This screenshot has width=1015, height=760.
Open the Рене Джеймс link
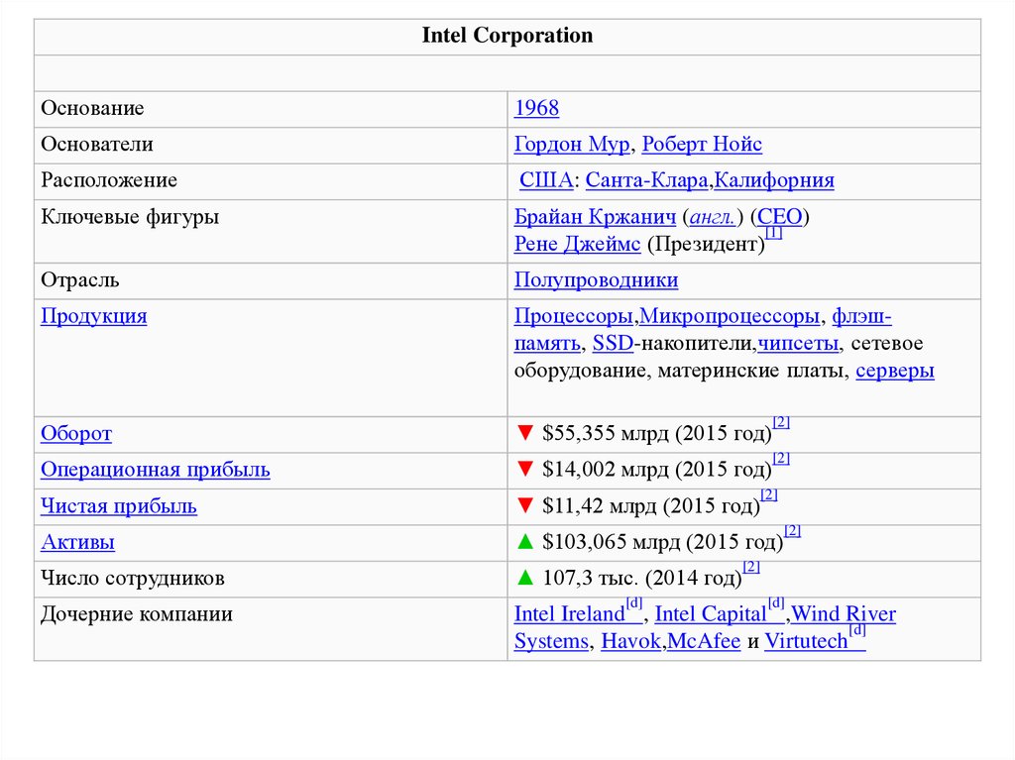[x=577, y=244]
